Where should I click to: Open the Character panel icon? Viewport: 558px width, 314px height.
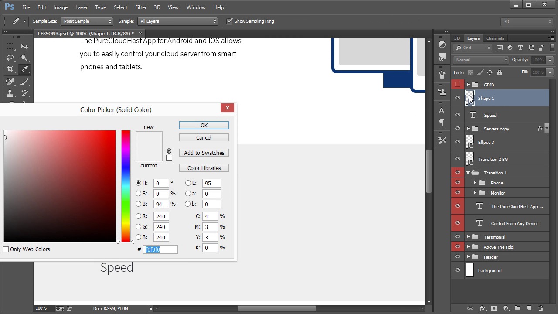[442, 110]
